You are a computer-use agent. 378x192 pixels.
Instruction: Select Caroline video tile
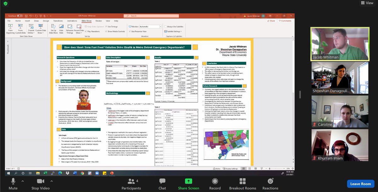pos(340,111)
